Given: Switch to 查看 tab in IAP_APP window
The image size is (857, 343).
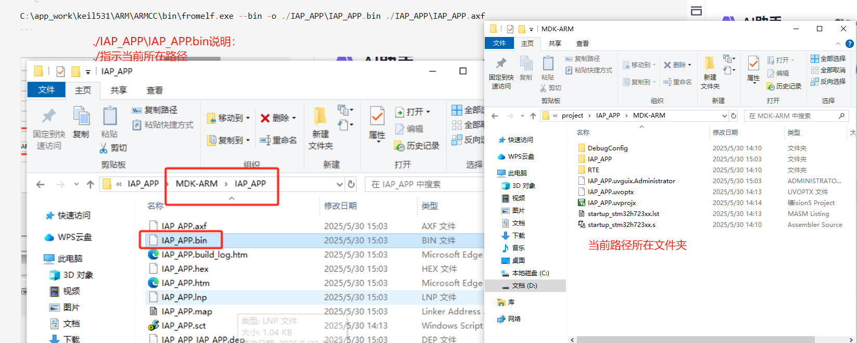Looking at the screenshot, I should 155,91.
